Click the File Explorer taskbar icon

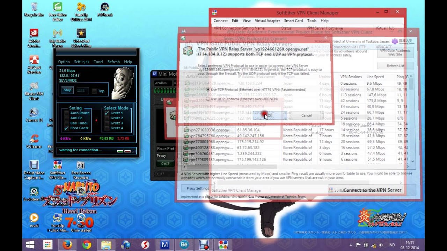(x=106, y=245)
